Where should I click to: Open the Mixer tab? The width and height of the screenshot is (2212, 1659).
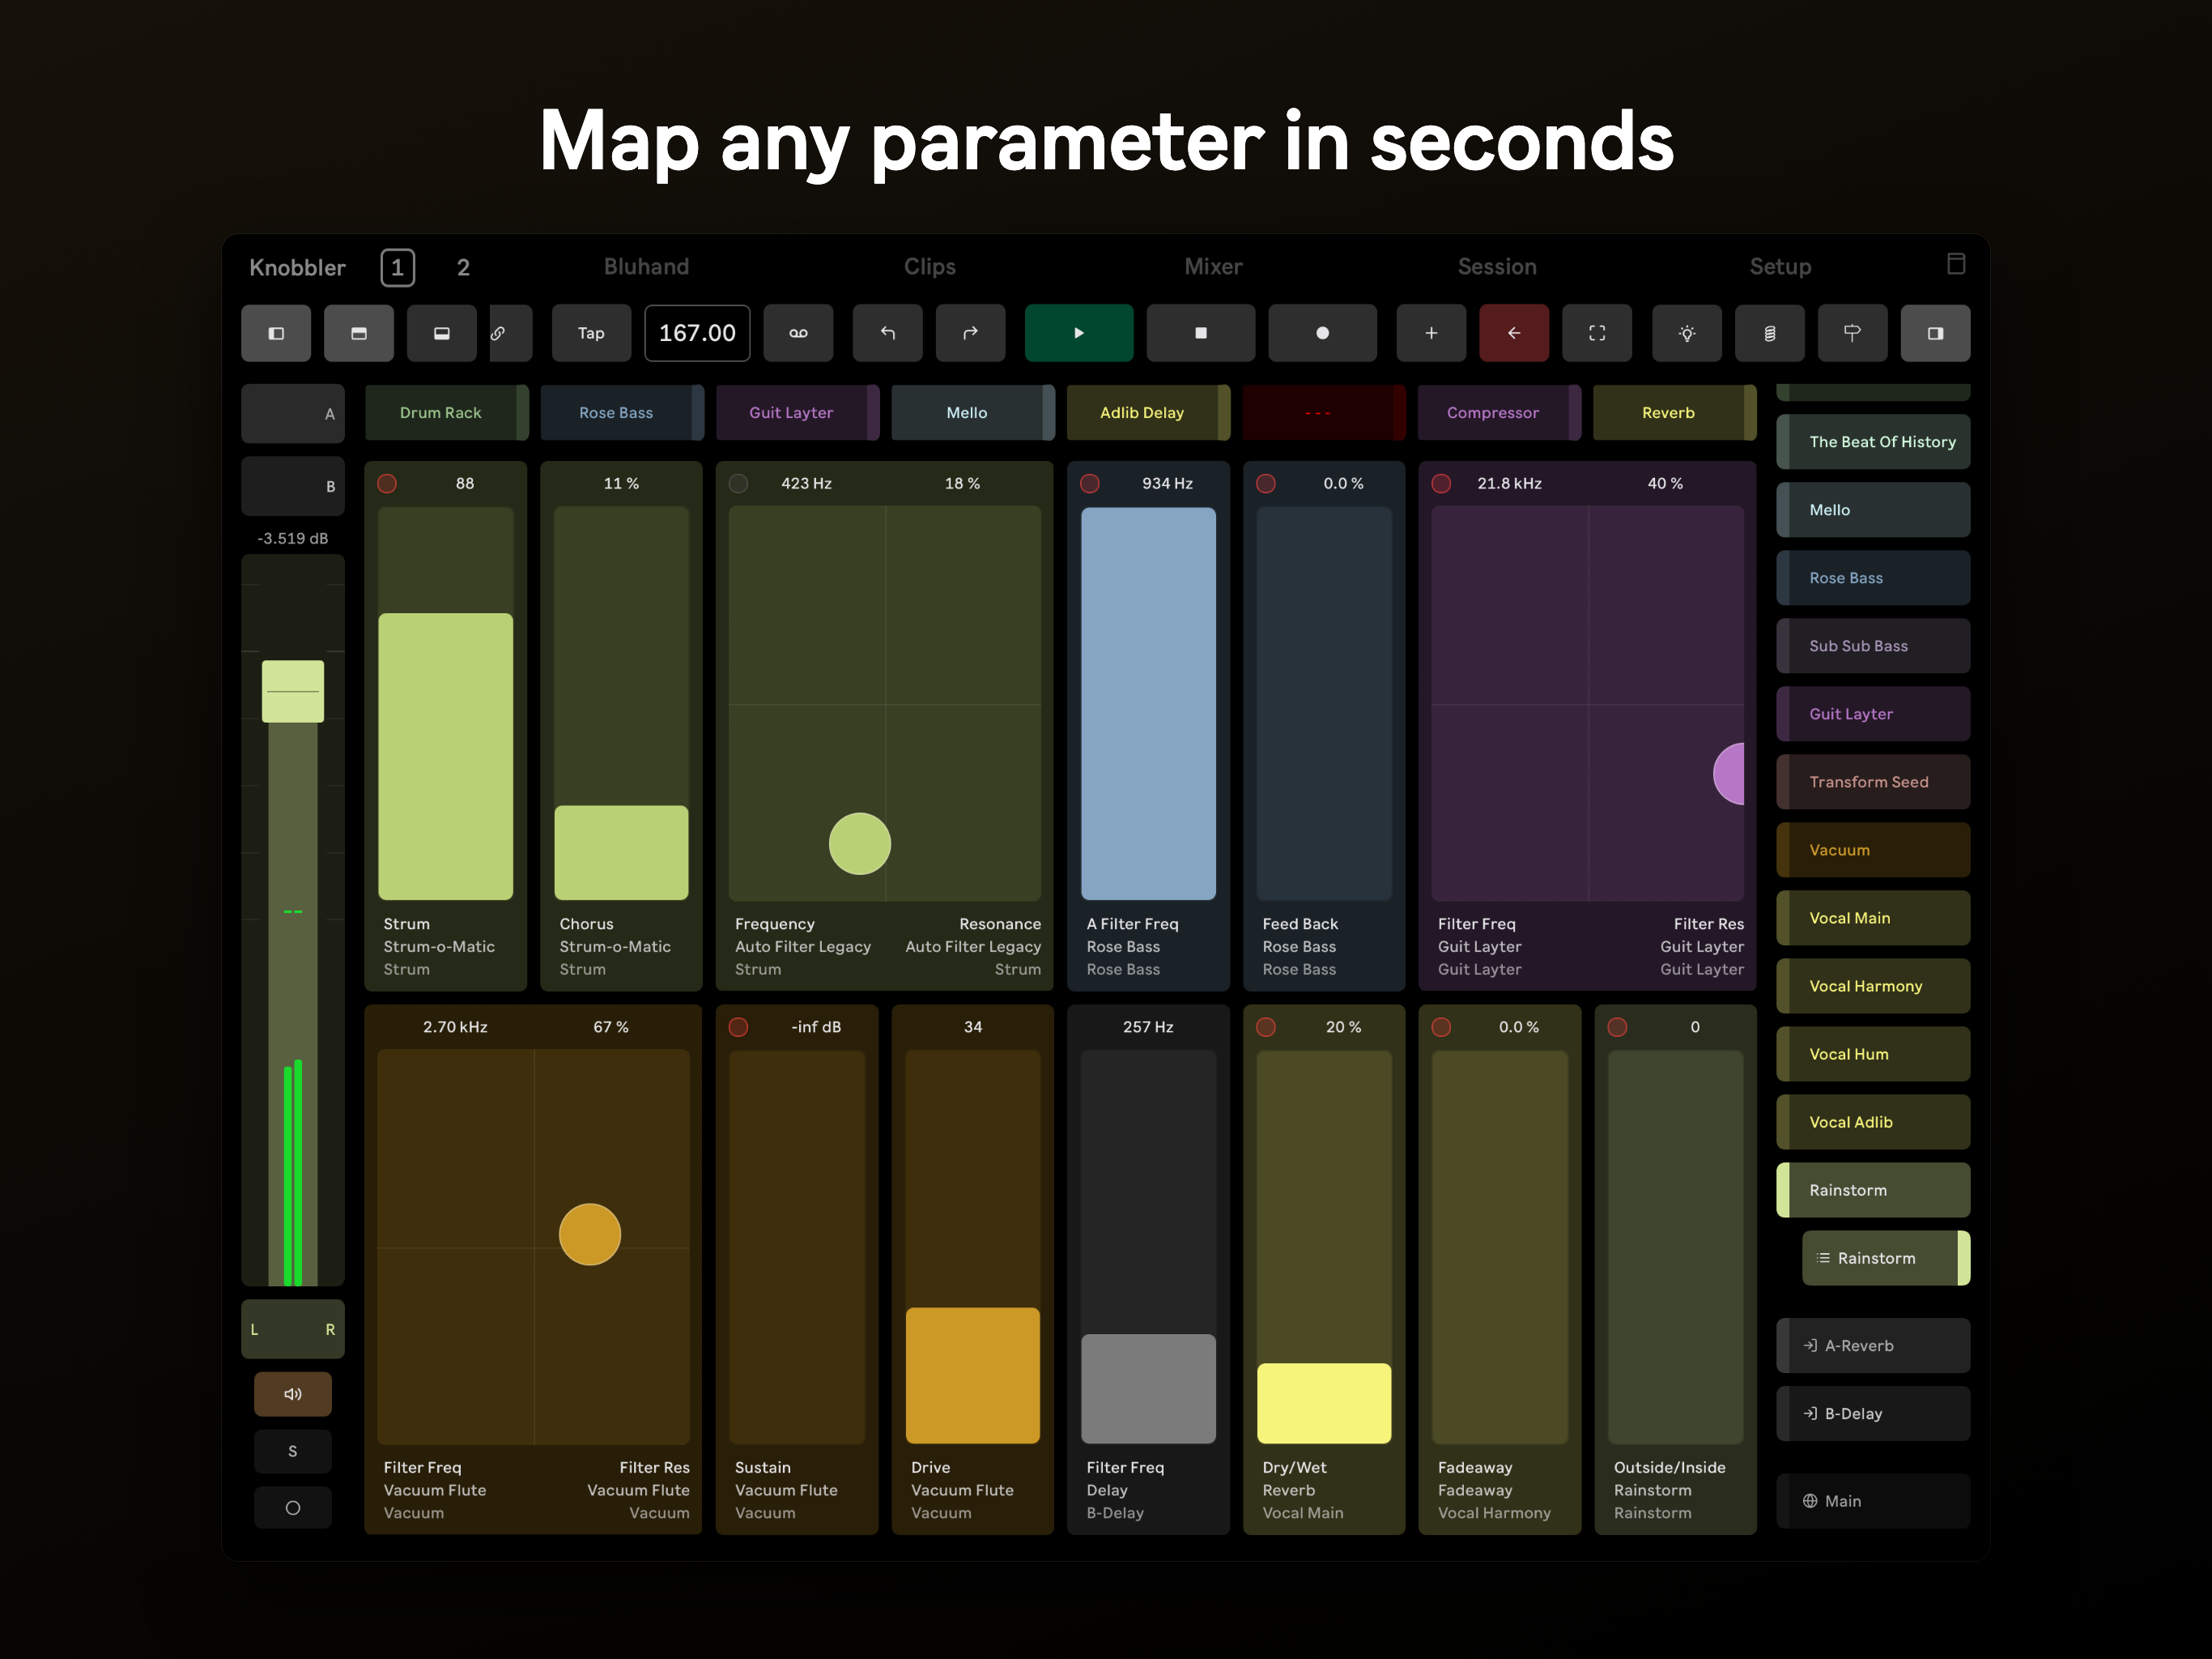pos(1213,267)
